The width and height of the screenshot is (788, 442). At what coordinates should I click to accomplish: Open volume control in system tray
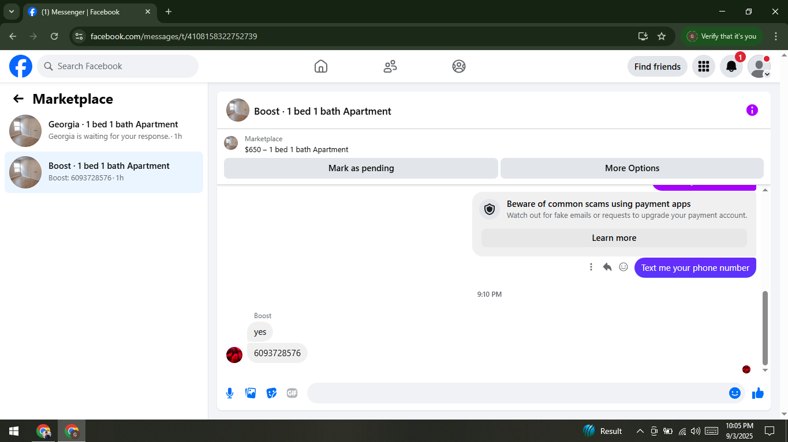tap(695, 431)
